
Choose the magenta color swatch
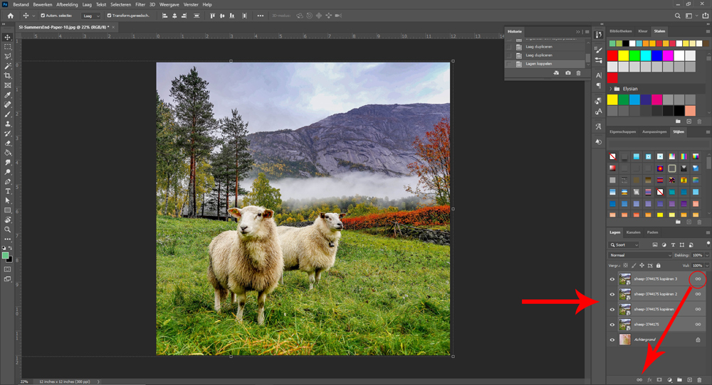668,55
